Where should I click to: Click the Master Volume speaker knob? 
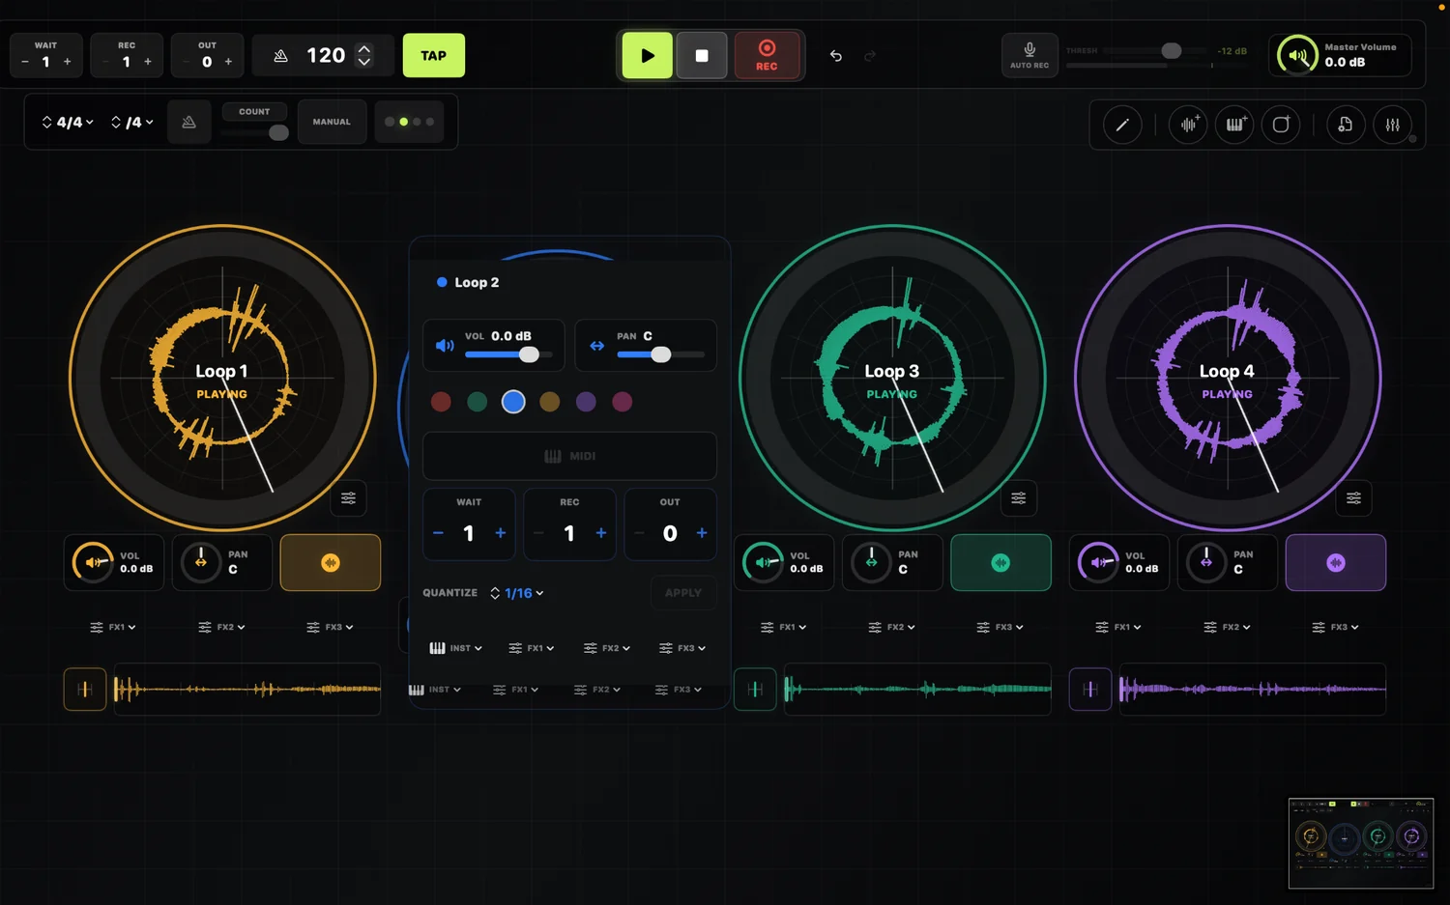1297,55
